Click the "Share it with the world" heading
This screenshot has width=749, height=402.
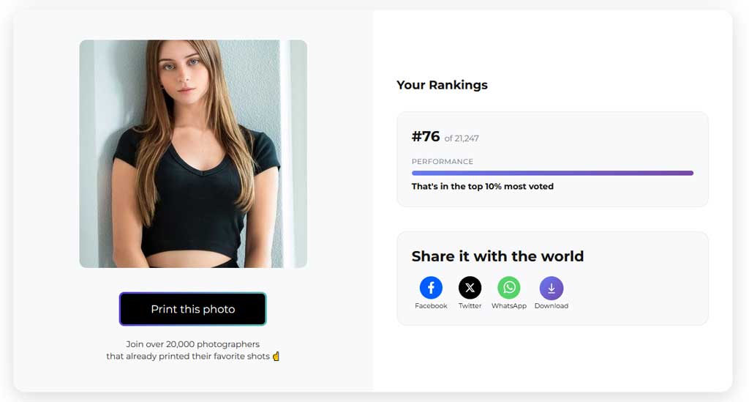pos(497,256)
